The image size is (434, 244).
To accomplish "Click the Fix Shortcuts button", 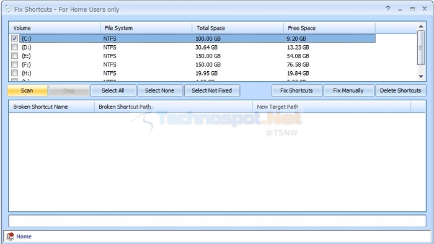I will point(296,90).
